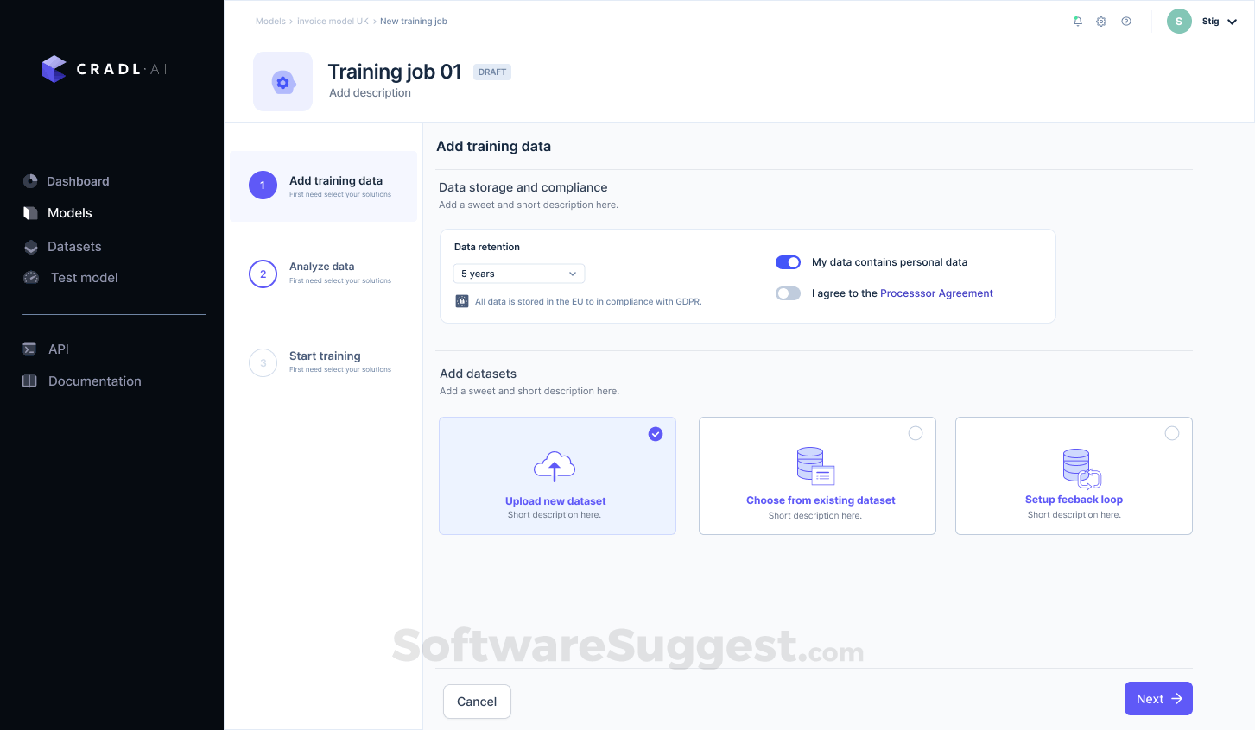Open the notifications bell icon

pos(1077,21)
